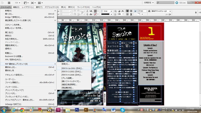Screen dimensions: 201x113
Task: Select [最小ファイルサイズ]... preset
Action: coord(74,81)
